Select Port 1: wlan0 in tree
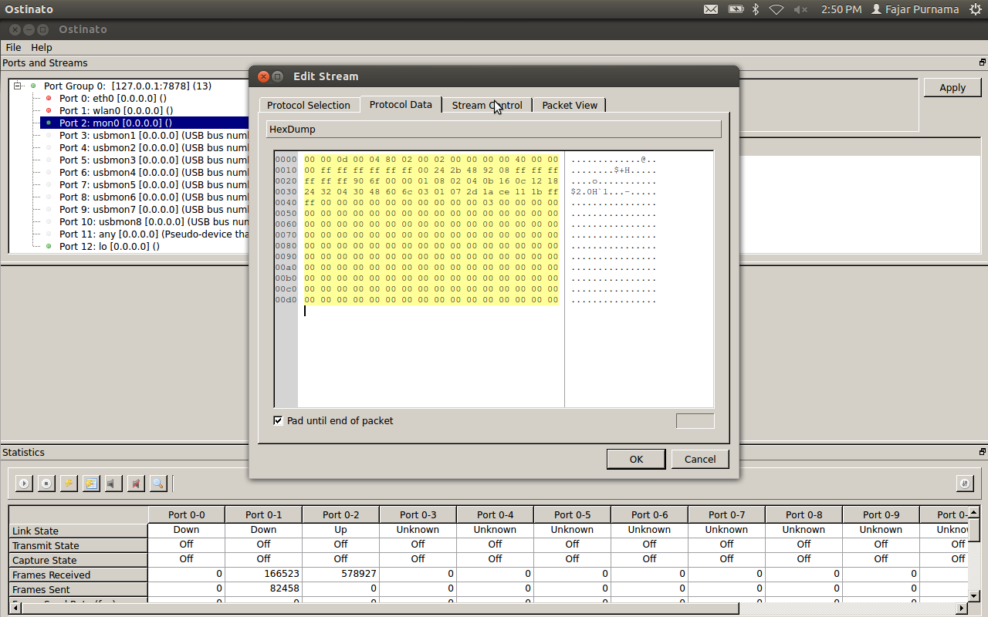The width and height of the screenshot is (988, 617). (x=116, y=110)
